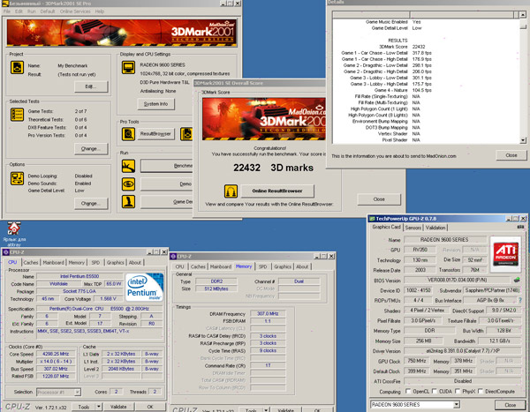Open the Default menu in 3DMark2001
This screenshot has height=412, width=530.
tap(48, 11)
